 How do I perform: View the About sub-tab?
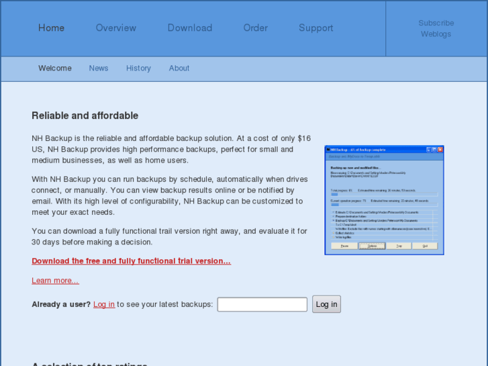179,68
